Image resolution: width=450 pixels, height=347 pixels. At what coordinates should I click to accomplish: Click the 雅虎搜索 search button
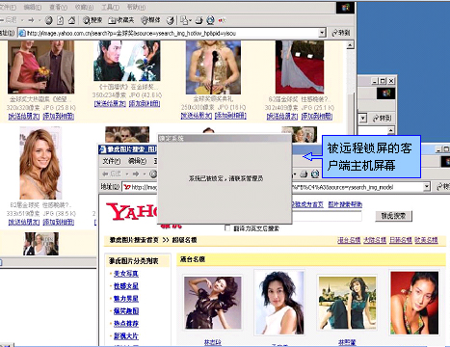tap(393, 216)
